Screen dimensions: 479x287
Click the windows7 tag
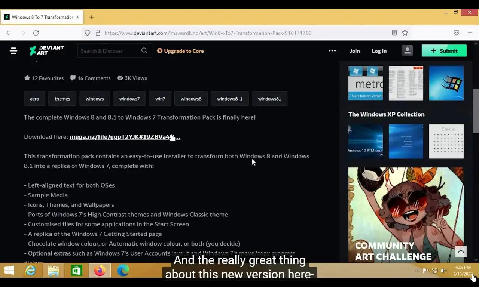pyautogui.click(x=129, y=99)
